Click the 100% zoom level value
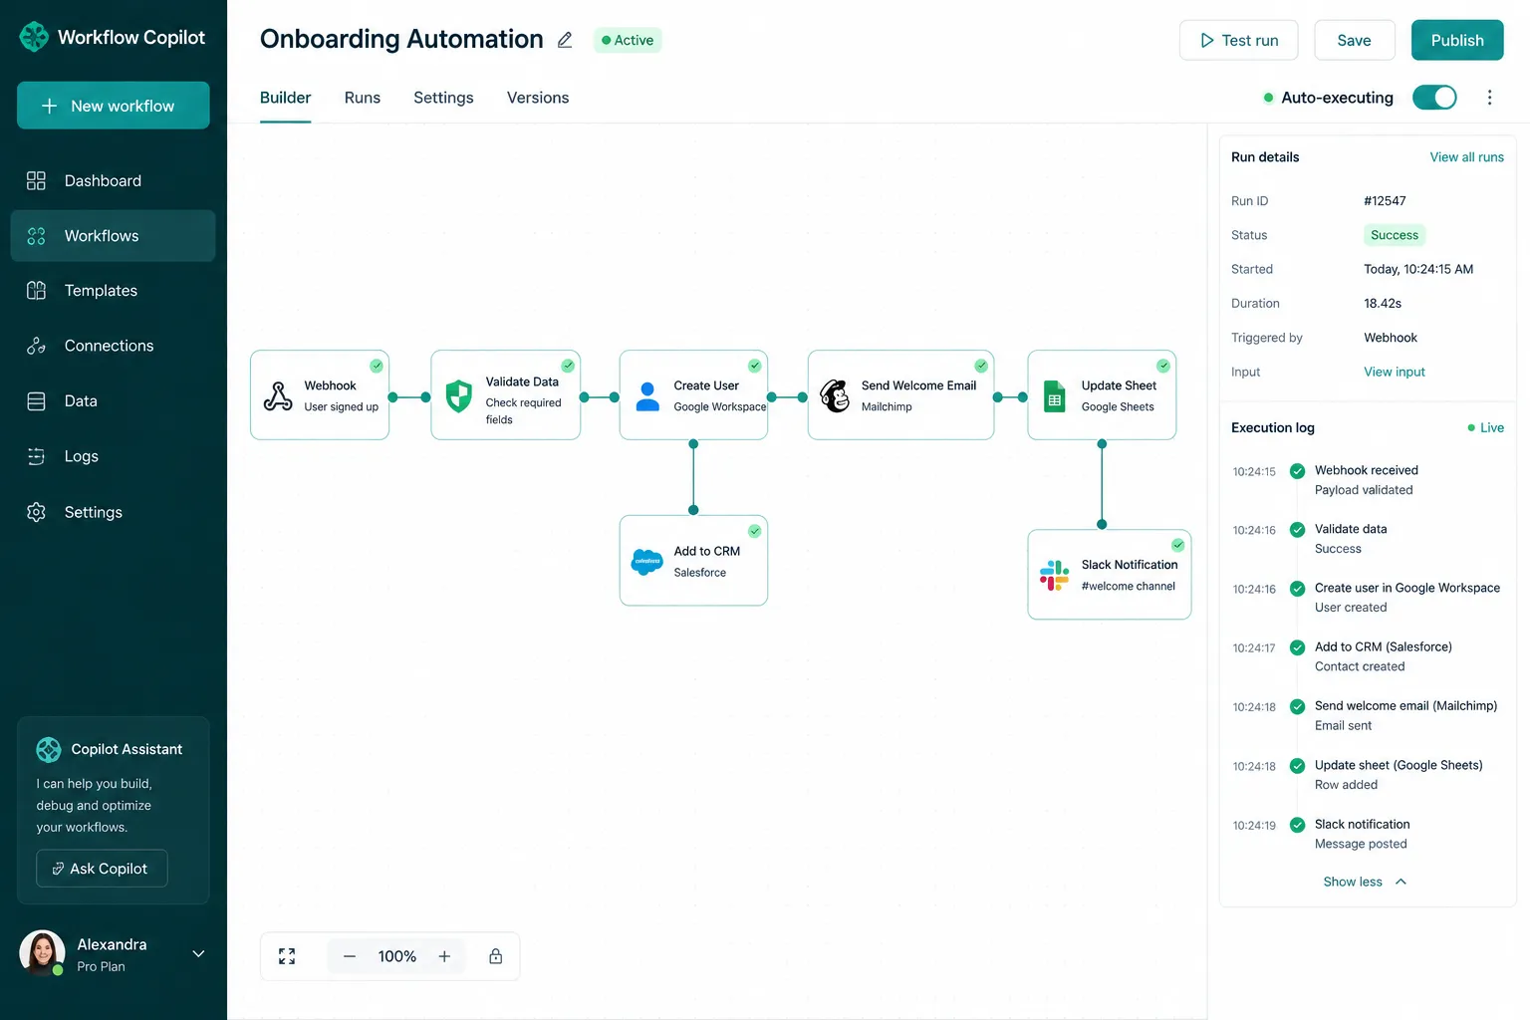 [397, 956]
